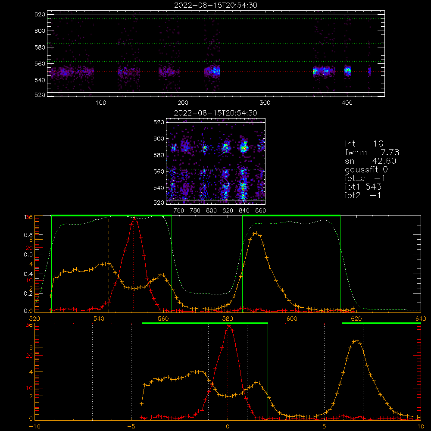
Task: Click x-axis label 5 of the bottom profile plot
Action: point(325,426)
